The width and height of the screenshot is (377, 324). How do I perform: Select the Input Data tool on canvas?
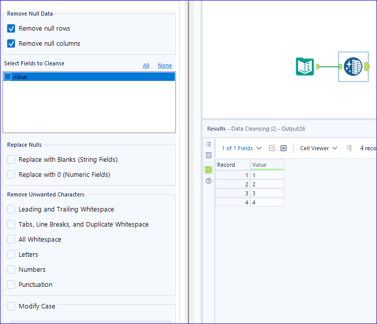[305, 67]
